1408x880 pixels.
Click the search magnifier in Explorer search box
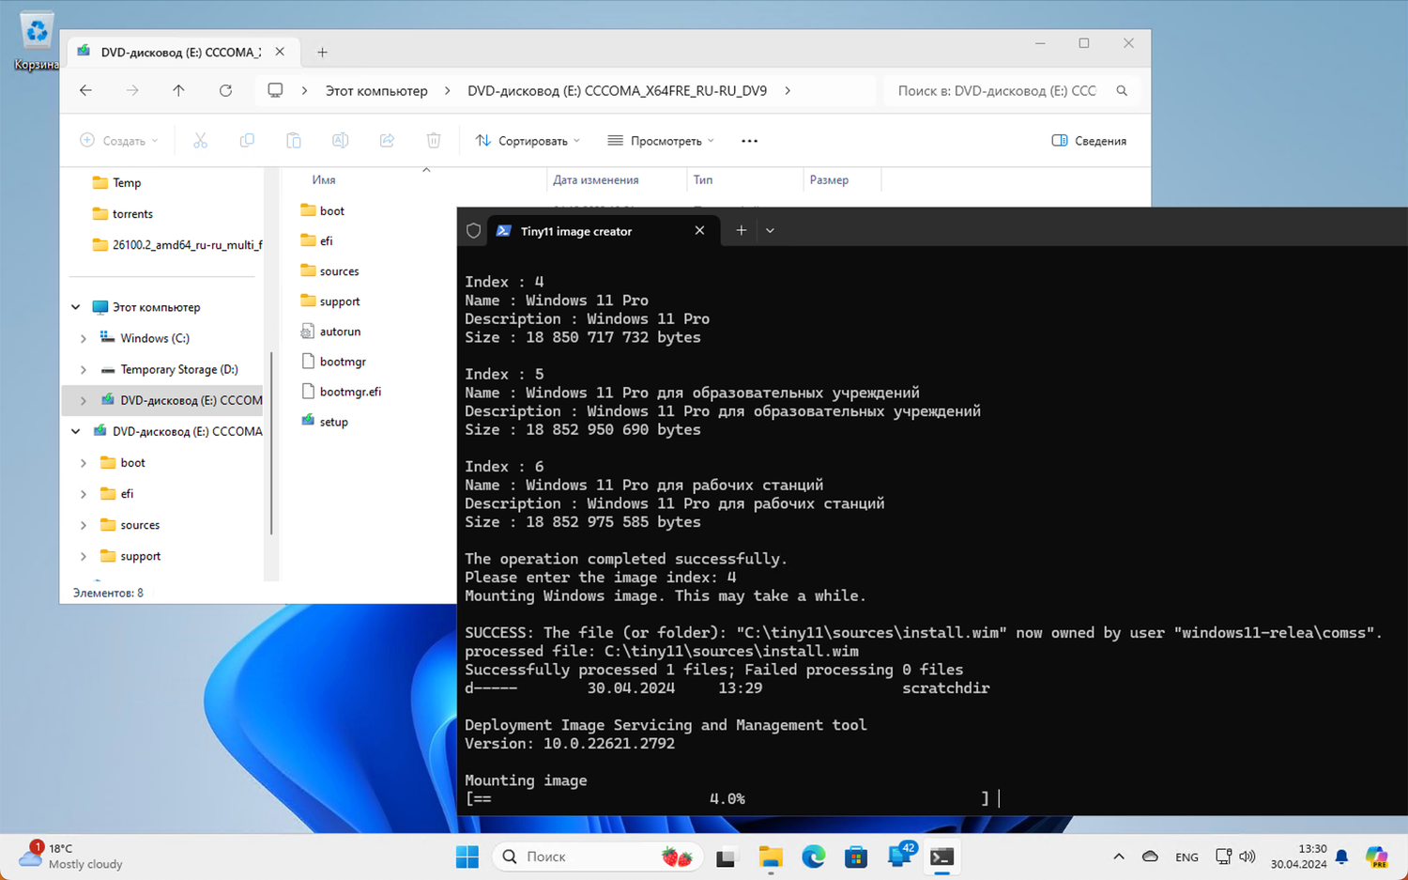1122,91
